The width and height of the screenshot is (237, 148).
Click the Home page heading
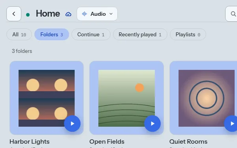48,13
